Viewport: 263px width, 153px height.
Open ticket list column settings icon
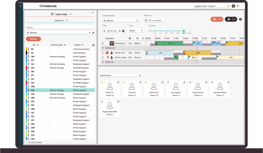pos(93,45)
